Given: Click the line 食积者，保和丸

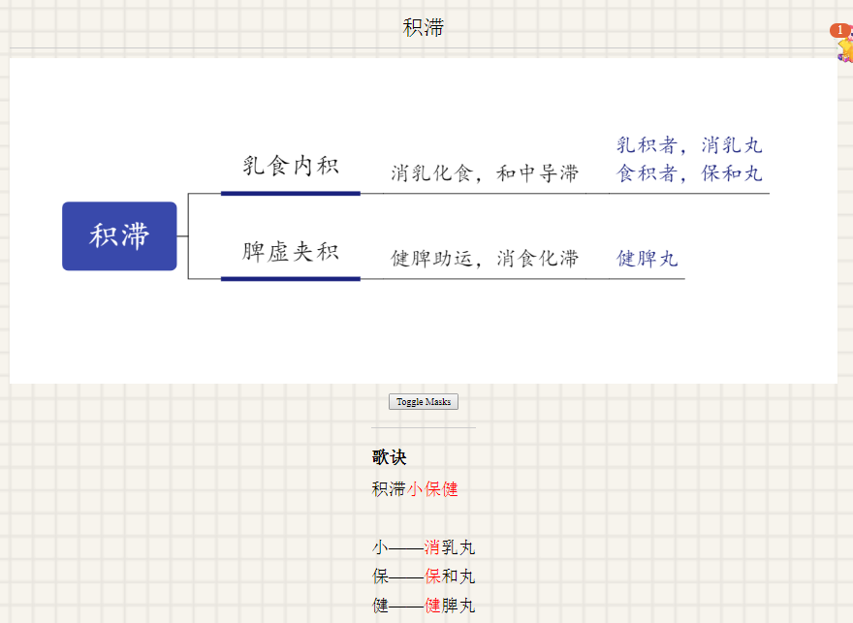Looking at the screenshot, I should pyautogui.click(x=689, y=173).
